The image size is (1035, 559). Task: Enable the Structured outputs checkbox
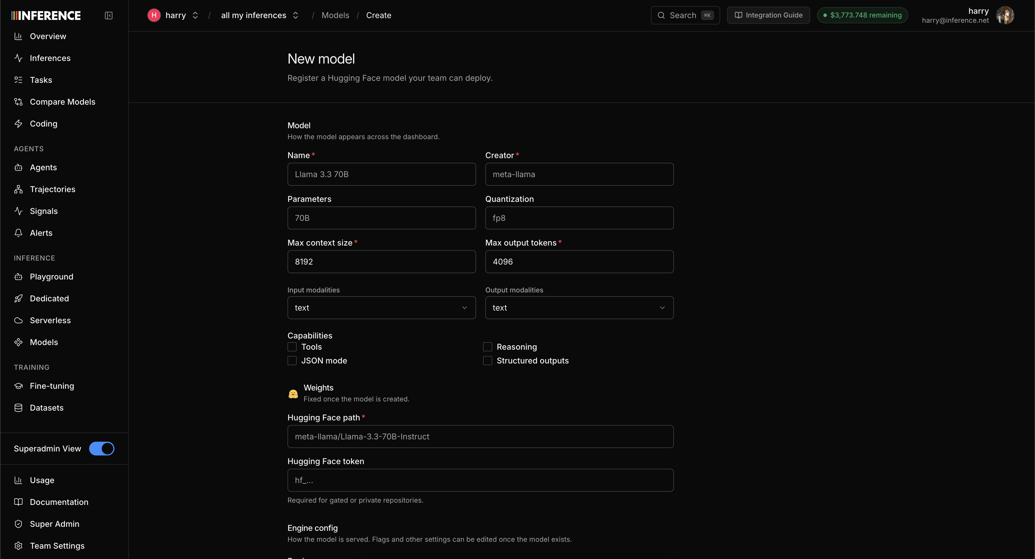pos(487,361)
